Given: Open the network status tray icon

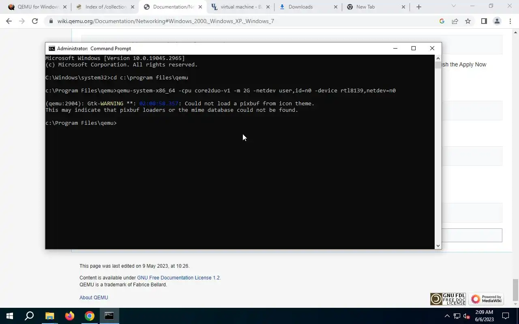Looking at the screenshot, I should pos(457,316).
